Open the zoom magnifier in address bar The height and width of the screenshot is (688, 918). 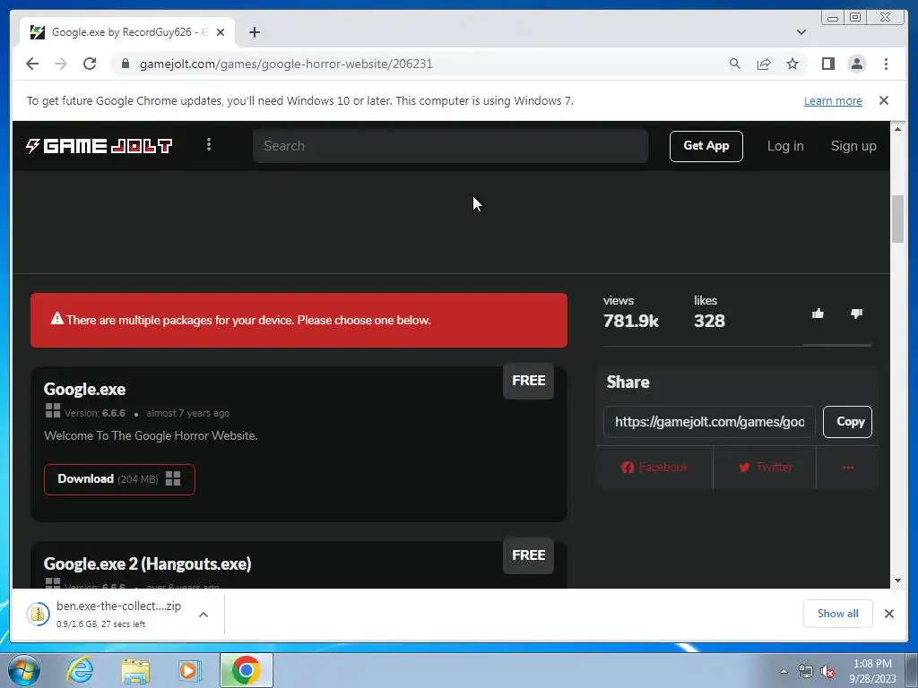click(735, 64)
